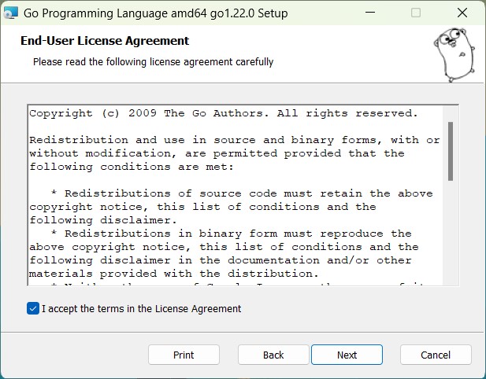The width and height of the screenshot is (486, 379).
Task: Click 'Copyright (c) 2009 The Go Authors' line
Action: 224,113
